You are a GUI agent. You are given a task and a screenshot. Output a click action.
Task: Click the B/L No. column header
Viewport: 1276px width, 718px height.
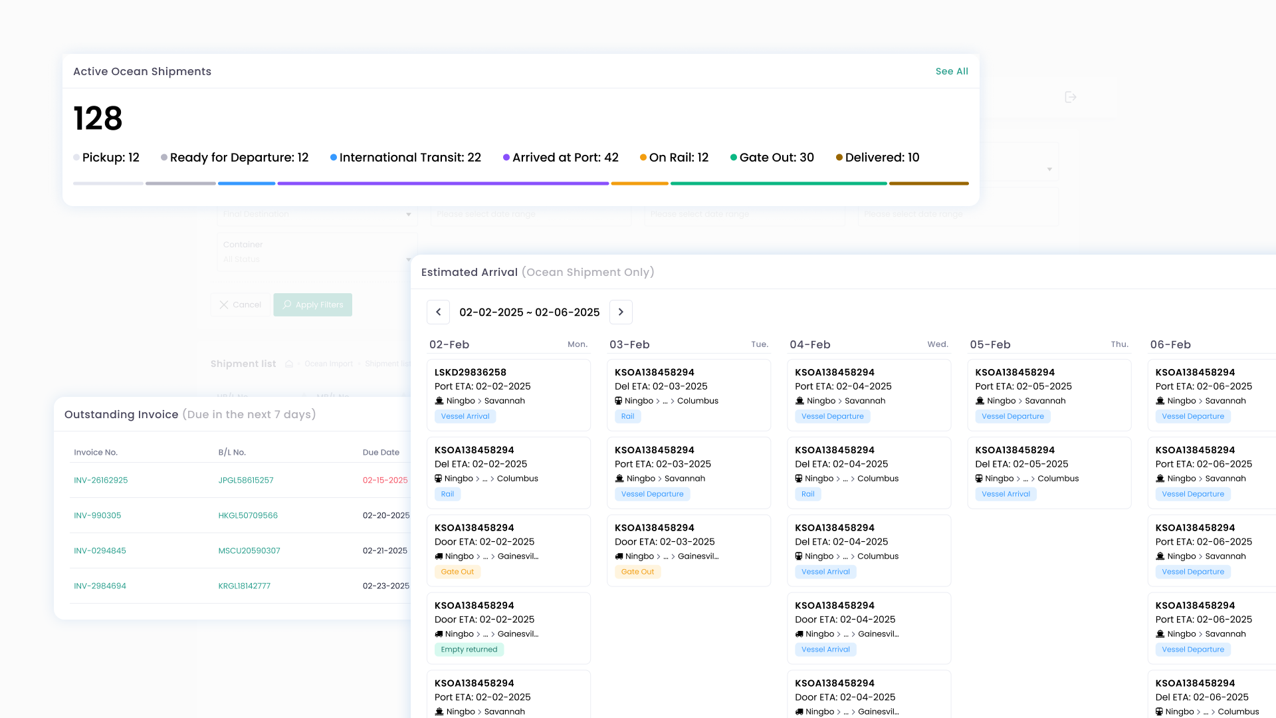tap(232, 452)
